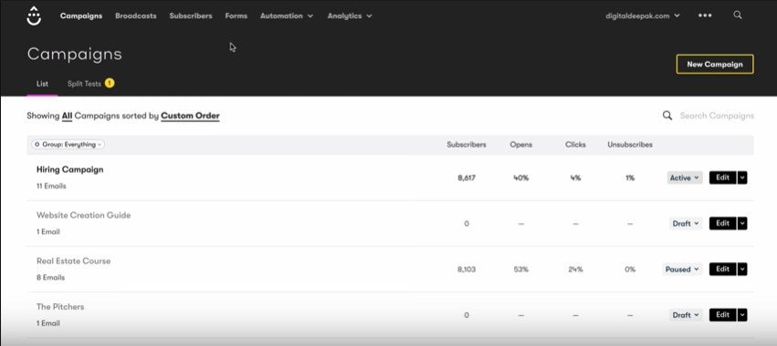The width and height of the screenshot is (777, 346).
Task: Click the Clicks column header
Action: point(575,145)
